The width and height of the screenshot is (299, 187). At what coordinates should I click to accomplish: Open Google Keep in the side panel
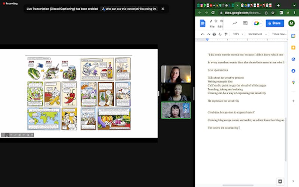pos(293,47)
